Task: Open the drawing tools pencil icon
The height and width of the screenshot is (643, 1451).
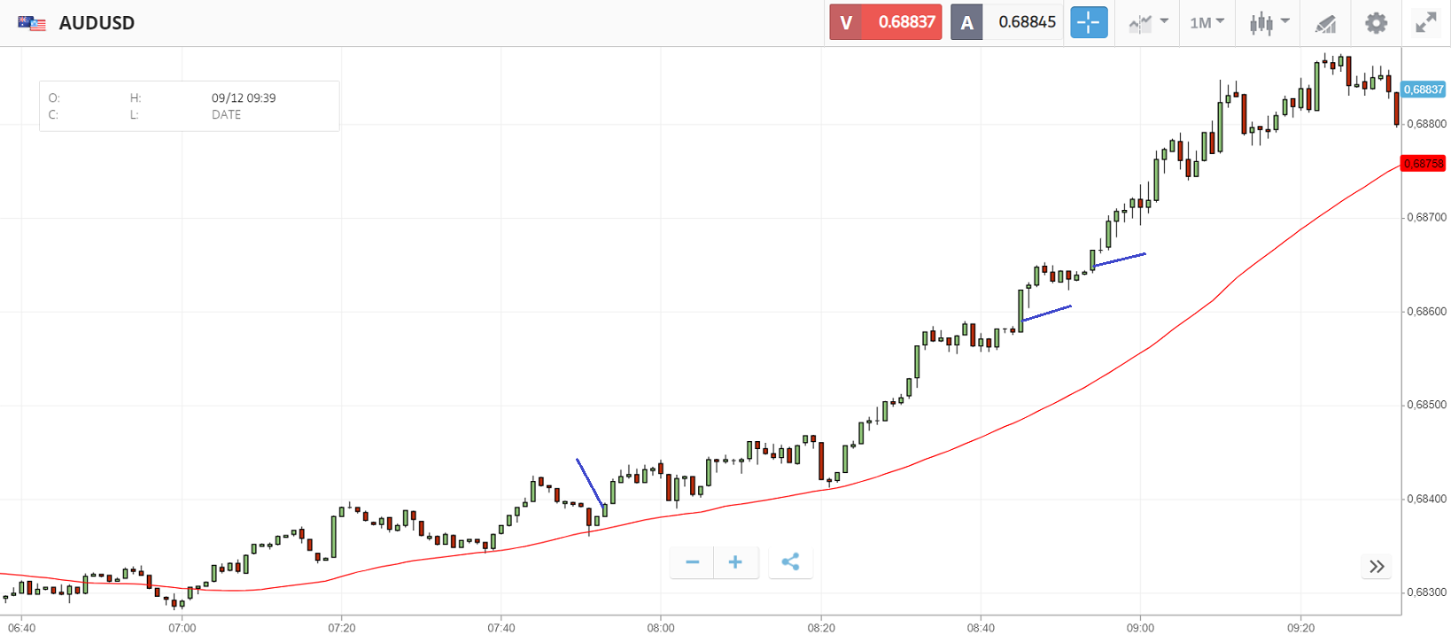Action: [1325, 23]
